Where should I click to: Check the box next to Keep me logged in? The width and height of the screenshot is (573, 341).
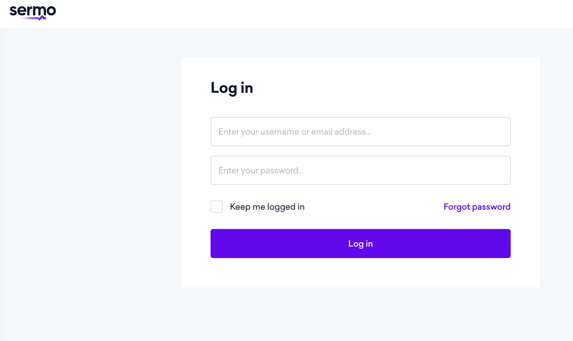point(216,206)
